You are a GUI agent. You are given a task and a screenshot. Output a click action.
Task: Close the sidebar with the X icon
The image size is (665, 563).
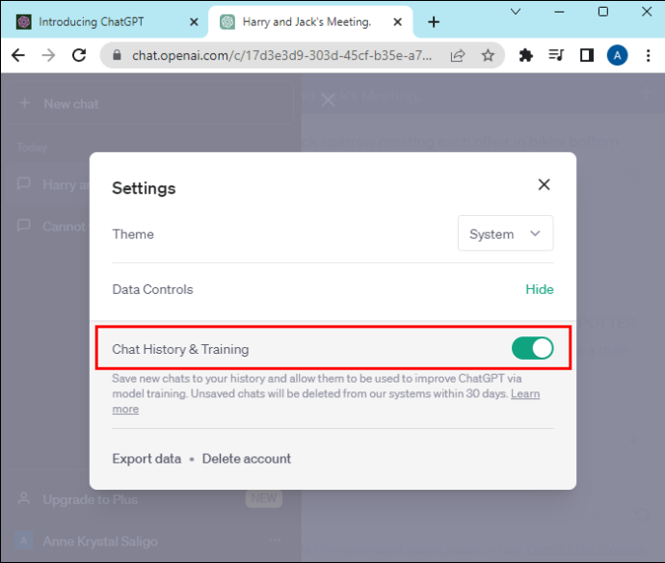328,100
